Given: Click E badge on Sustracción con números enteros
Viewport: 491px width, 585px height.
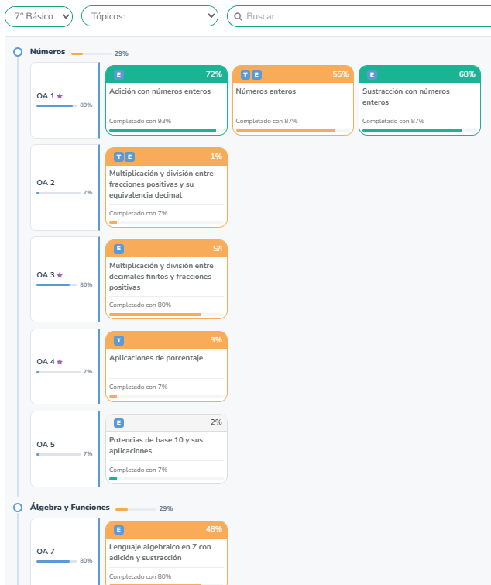Looking at the screenshot, I should point(373,74).
